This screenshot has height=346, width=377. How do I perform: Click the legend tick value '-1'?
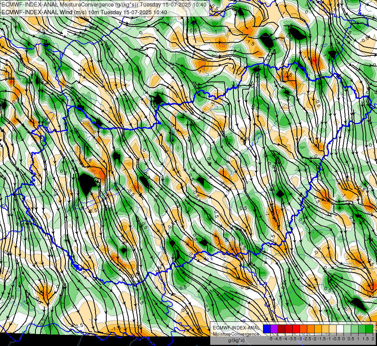point(329,339)
